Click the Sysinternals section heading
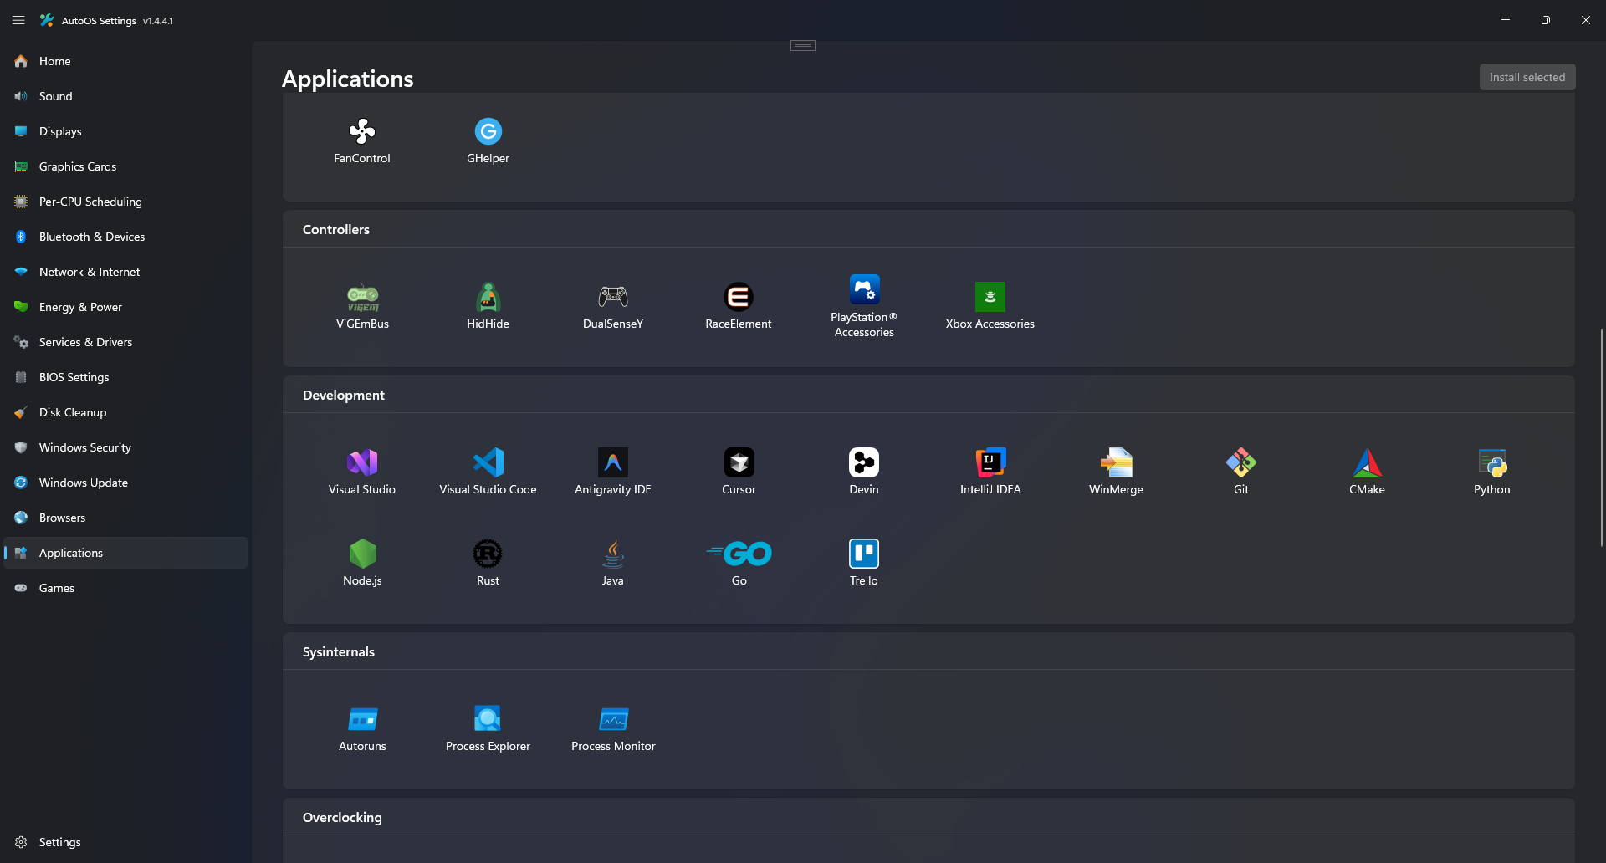1606x863 pixels. tap(339, 651)
